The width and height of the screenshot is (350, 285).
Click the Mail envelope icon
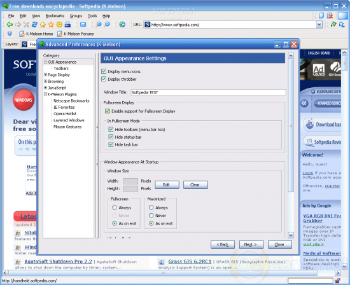pos(83,25)
